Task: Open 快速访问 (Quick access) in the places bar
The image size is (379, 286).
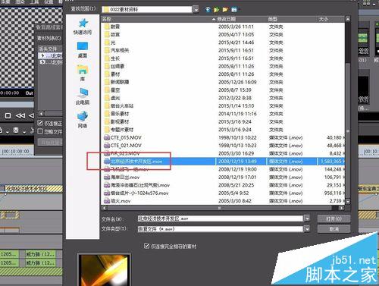Action: [x=83, y=27]
